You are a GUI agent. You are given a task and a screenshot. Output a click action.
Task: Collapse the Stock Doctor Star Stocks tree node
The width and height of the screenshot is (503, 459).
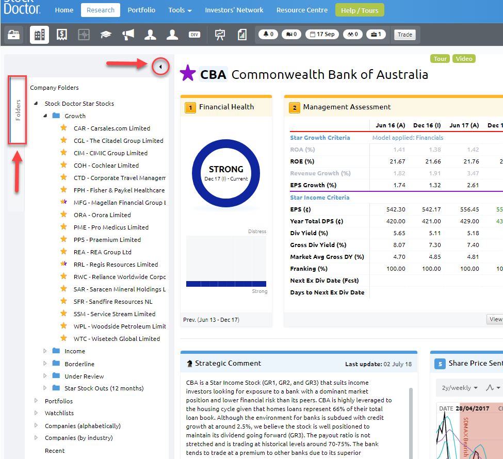click(x=36, y=103)
